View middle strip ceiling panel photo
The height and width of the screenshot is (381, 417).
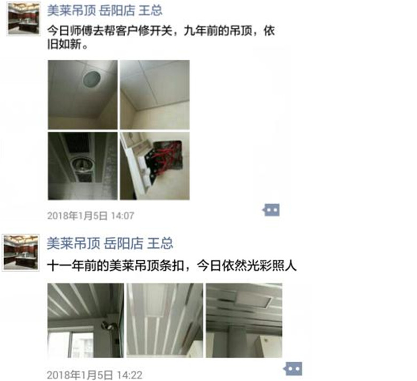[x=165, y=321]
